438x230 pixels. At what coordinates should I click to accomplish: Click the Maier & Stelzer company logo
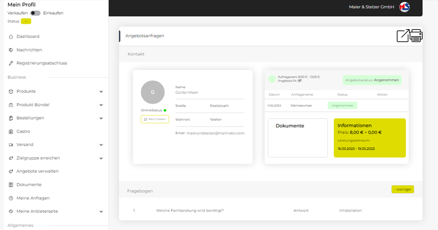coord(404,7)
